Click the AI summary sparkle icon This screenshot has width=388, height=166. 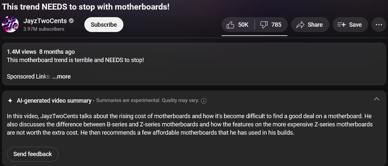click(10, 101)
